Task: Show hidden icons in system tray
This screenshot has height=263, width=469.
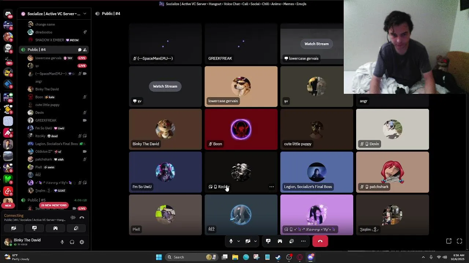Action: [423, 257]
